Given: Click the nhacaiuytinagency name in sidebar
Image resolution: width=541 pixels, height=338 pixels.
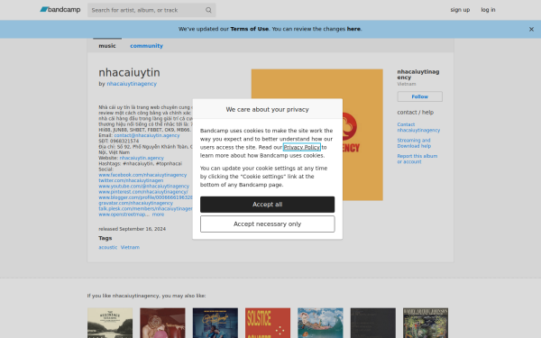Looking at the screenshot, I should (x=417, y=75).
